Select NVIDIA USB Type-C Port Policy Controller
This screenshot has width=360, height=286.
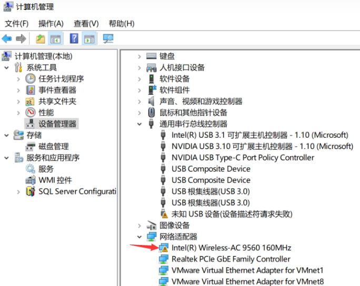(243, 158)
